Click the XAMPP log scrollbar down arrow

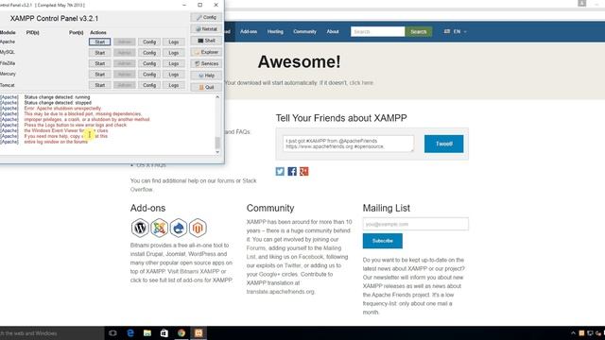click(x=217, y=152)
